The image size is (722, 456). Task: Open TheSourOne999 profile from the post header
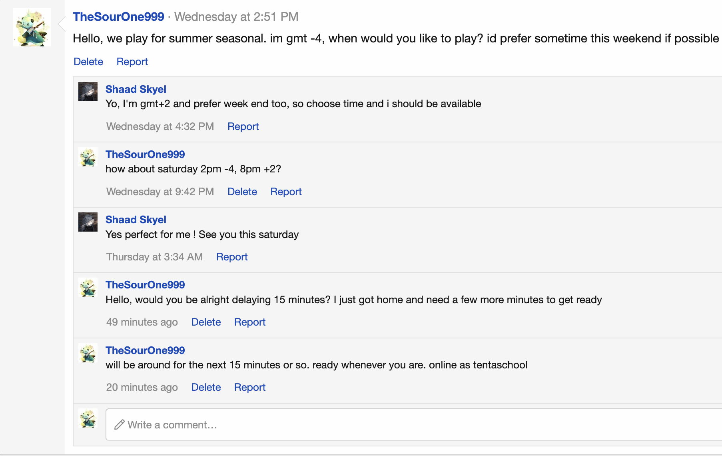[x=118, y=17]
